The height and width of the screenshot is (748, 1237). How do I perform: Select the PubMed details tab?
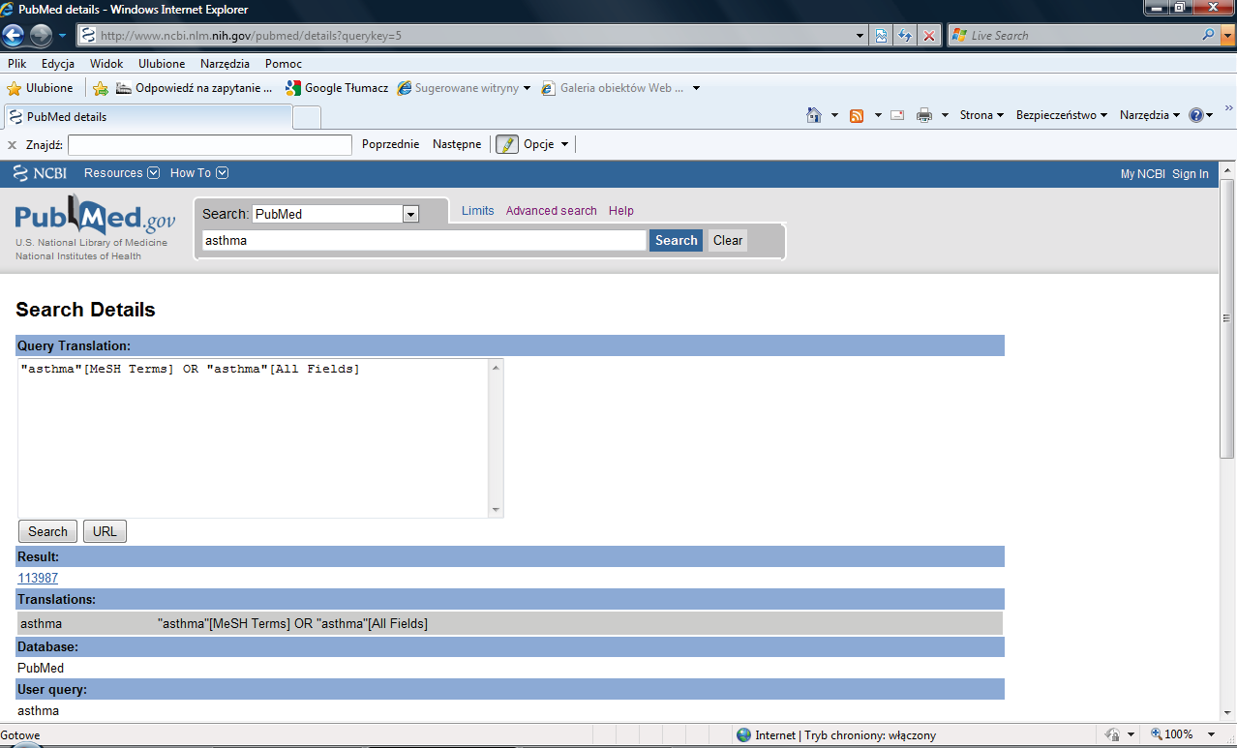tap(147, 117)
